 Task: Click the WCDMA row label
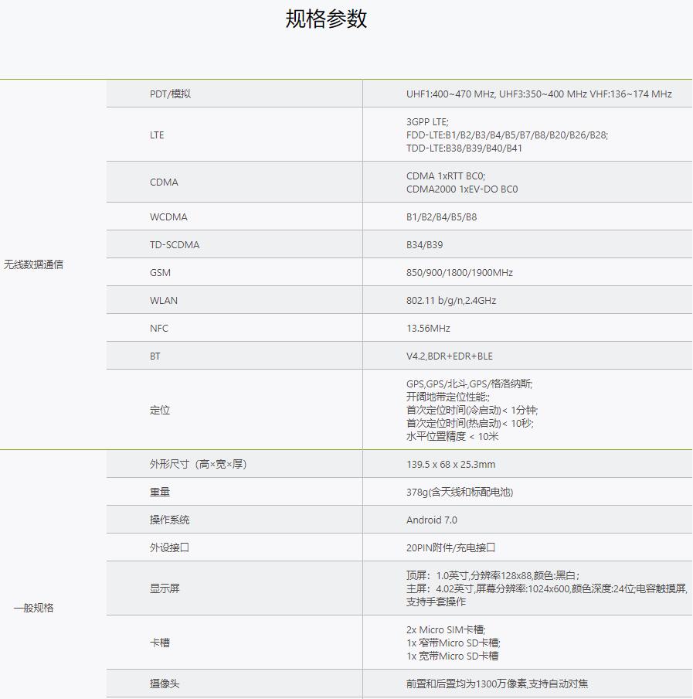click(x=168, y=217)
